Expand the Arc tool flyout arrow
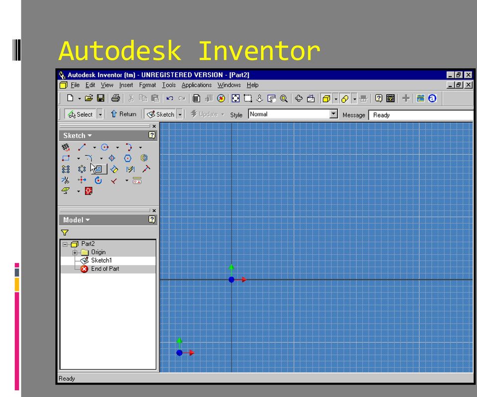Image resolution: width=477 pixels, height=397 pixels. pos(140,148)
